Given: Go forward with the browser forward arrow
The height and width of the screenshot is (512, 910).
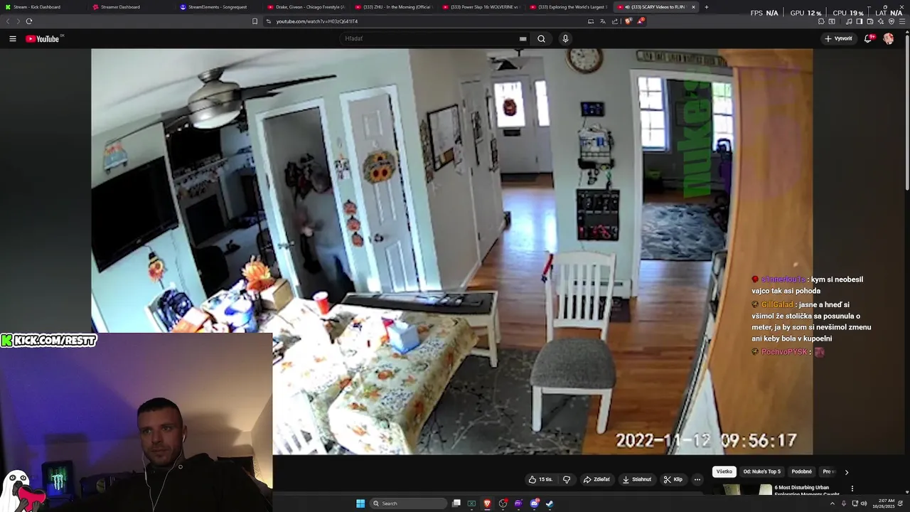Looking at the screenshot, I should click(x=18, y=21).
